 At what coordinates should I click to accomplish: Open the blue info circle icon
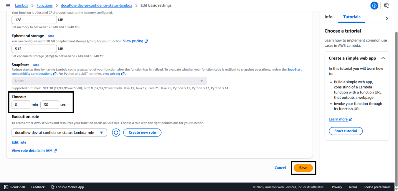[x=374, y=5]
